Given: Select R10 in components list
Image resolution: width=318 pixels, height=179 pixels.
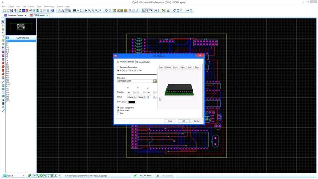Looking at the screenshot, I should pos(8,84).
